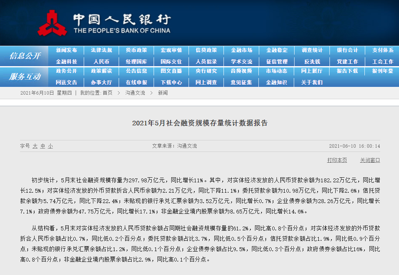
Task: Click the 打印本页 link
Action: click(337, 160)
